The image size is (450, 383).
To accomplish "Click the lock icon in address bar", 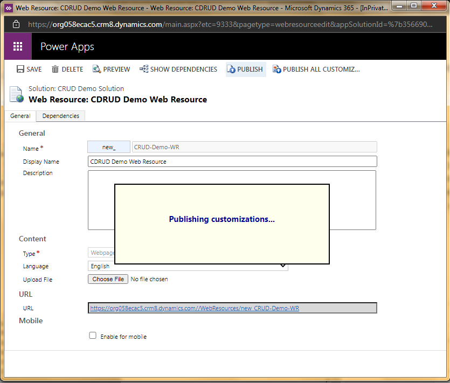I will pos(16,24).
